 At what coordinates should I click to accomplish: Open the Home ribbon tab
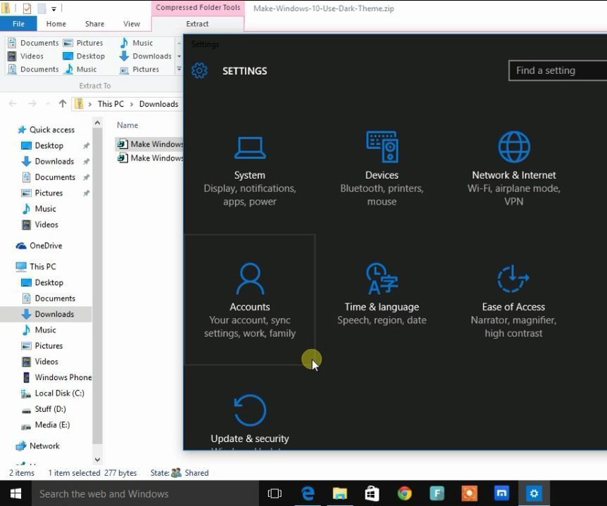[56, 23]
